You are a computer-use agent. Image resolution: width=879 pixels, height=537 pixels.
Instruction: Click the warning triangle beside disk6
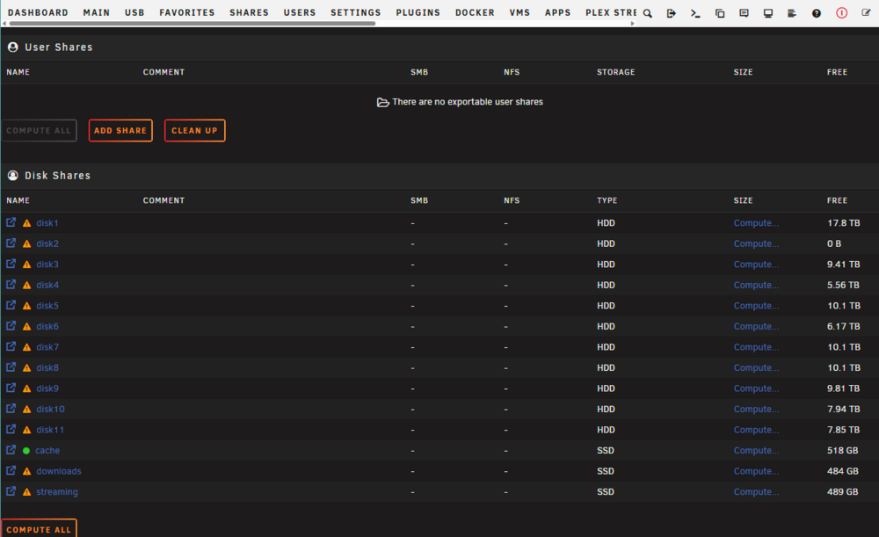(26, 327)
